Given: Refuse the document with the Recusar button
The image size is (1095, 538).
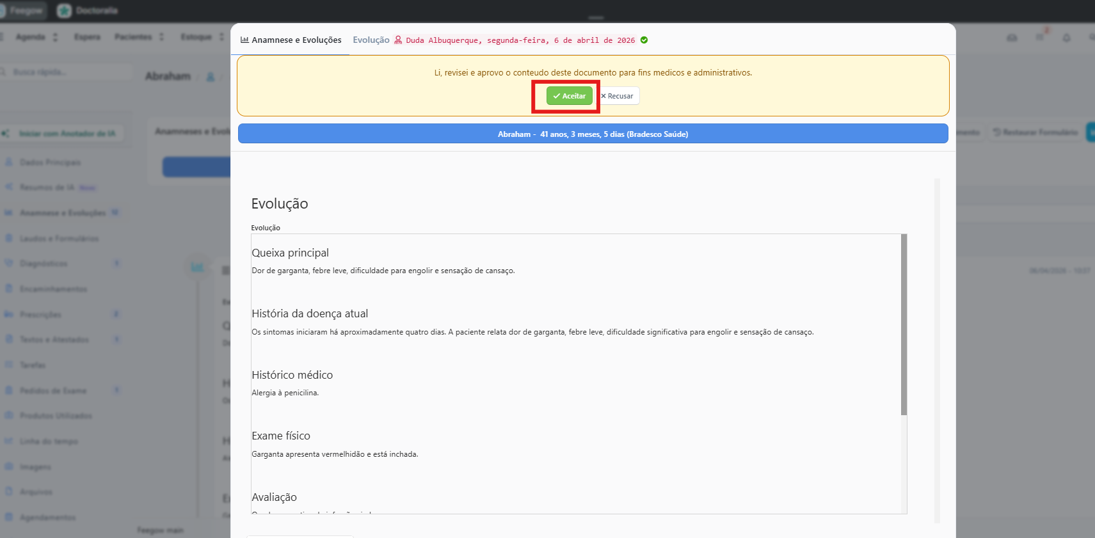Looking at the screenshot, I should (617, 96).
